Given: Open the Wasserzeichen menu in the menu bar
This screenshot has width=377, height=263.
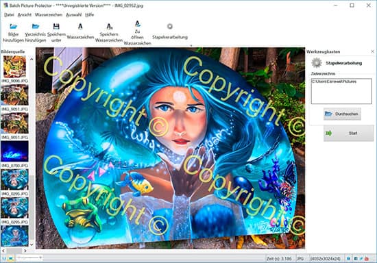Looking at the screenshot, I should [x=49, y=15].
